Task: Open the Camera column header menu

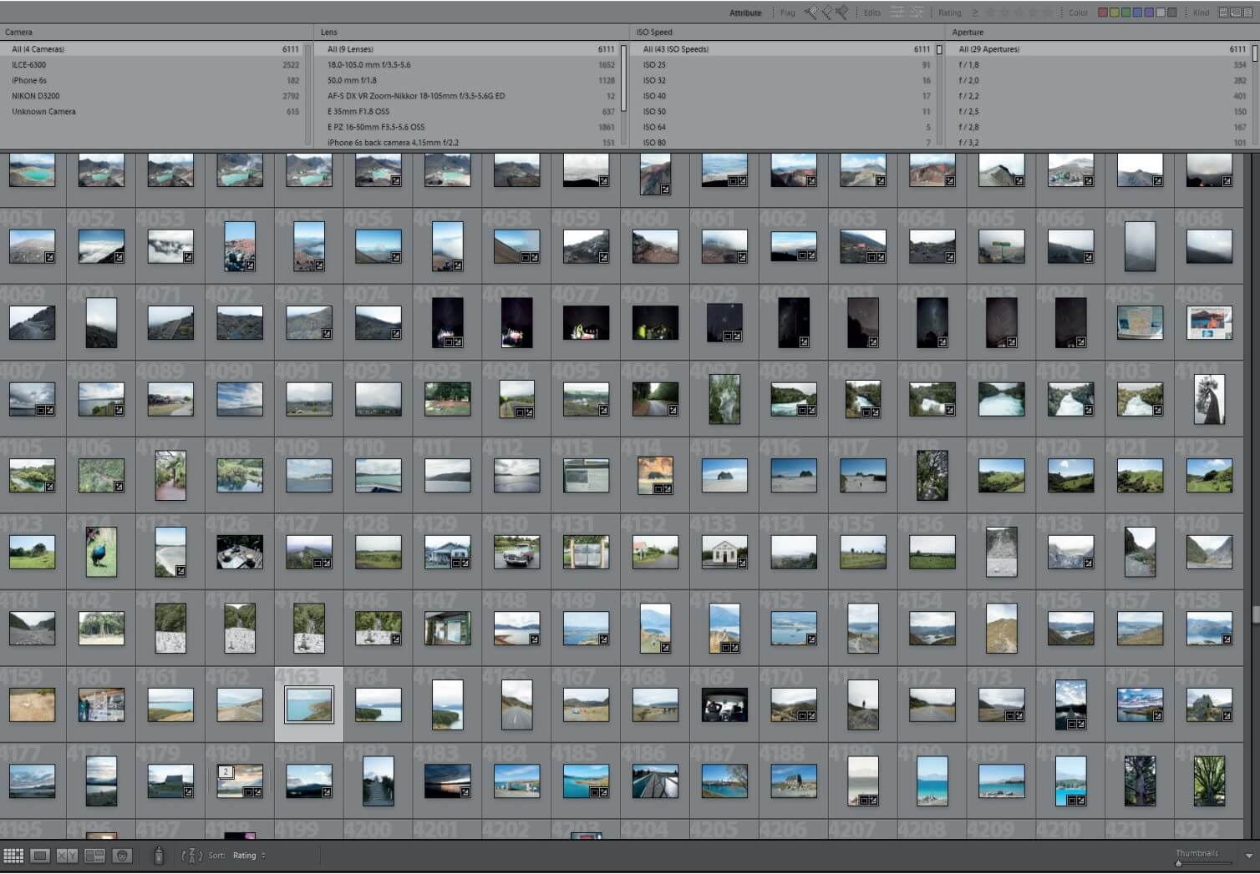Action: (18, 32)
